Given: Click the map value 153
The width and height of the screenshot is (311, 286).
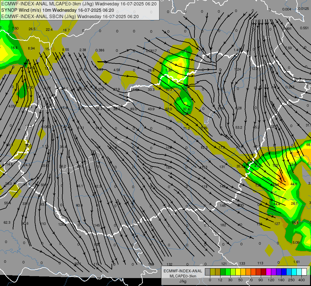Looking at the screenshot, I should tap(205, 167).
